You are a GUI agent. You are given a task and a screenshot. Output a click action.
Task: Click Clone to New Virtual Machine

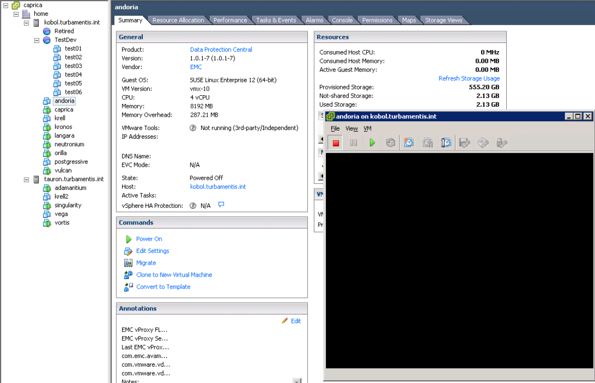tap(174, 275)
